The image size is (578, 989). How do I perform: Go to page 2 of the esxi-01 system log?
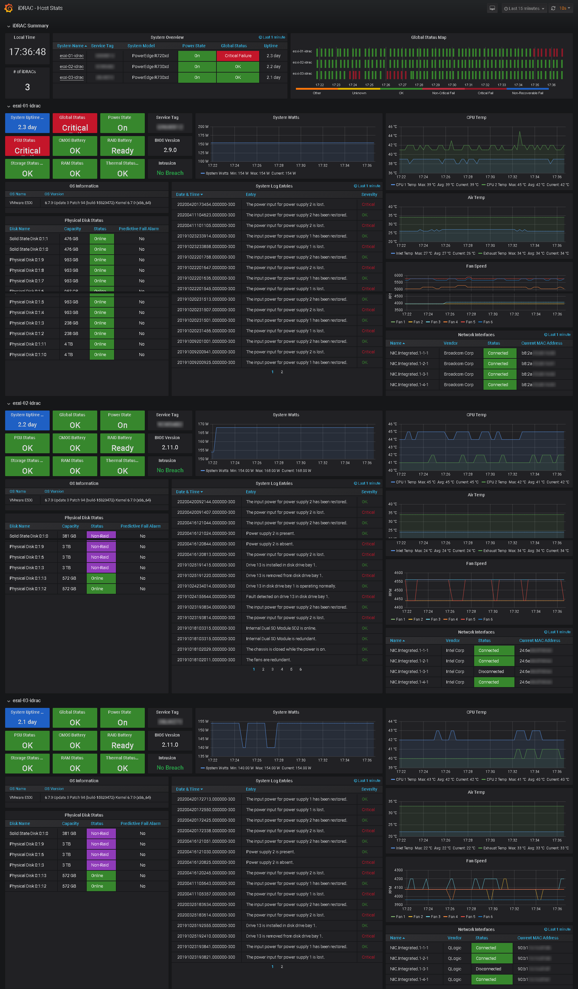(281, 372)
